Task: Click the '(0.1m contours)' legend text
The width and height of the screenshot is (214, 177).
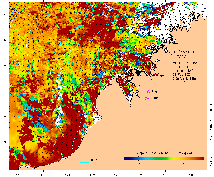Action: 184,67
